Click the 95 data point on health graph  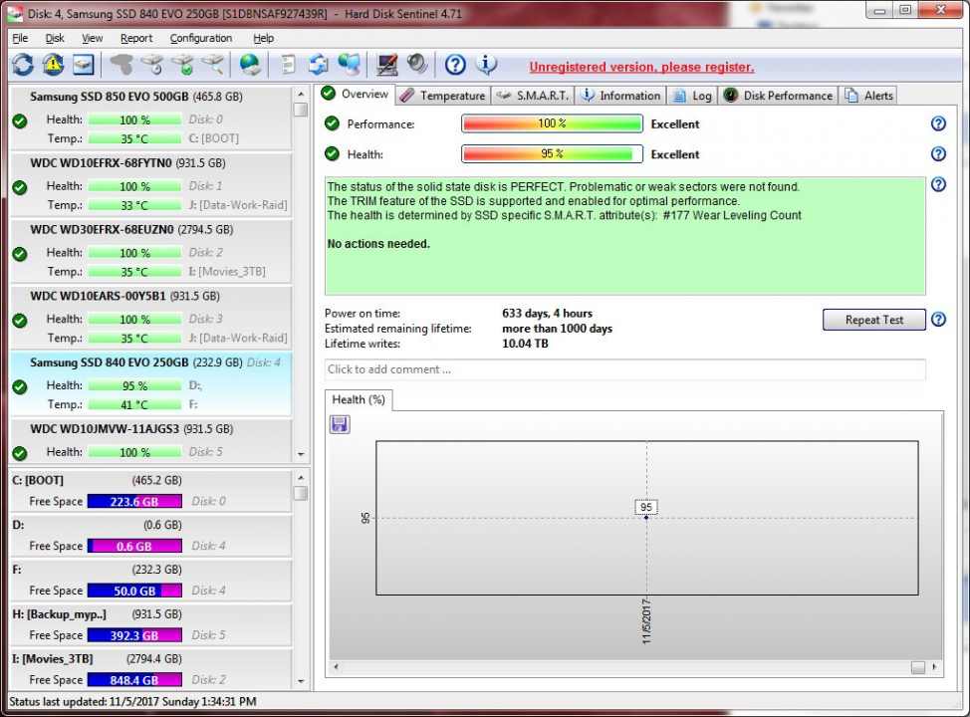pos(646,517)
